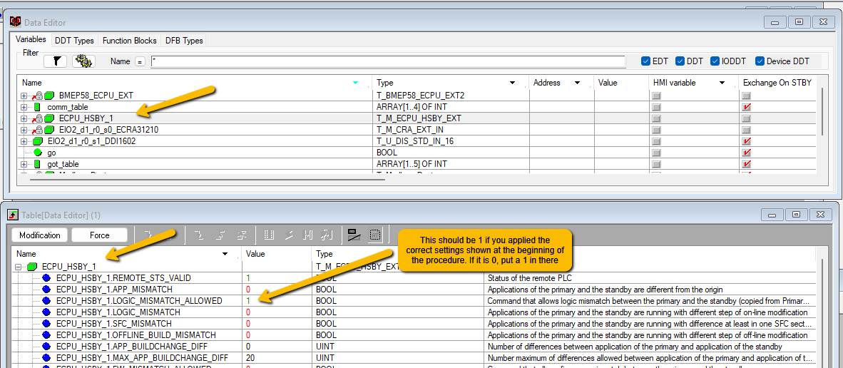Select the ECPU_HSBY_1.OFFLINE_BUILD_MISMATCH row

click(413, 334)
